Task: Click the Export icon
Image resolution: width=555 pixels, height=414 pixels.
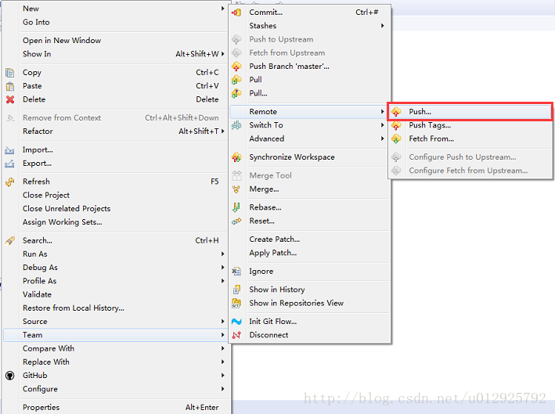Action: [9, 164]
